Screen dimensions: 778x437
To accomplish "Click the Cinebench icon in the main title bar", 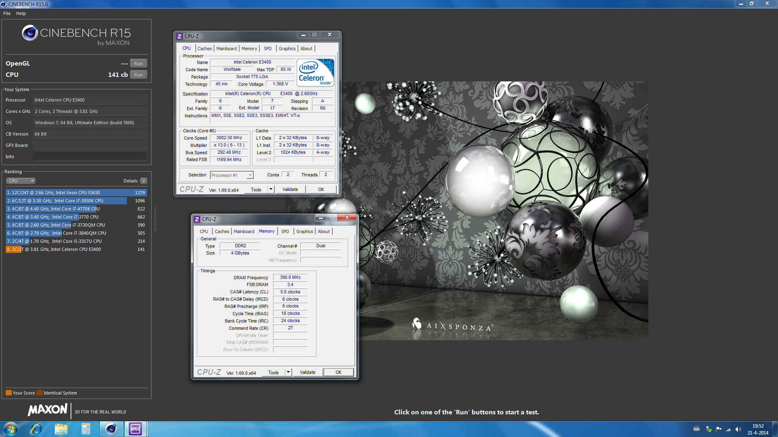I will click(x=4, y=4).
